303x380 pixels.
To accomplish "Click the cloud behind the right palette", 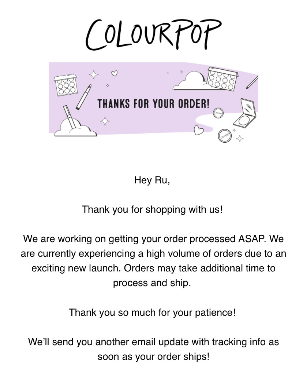I will point(191,80).
